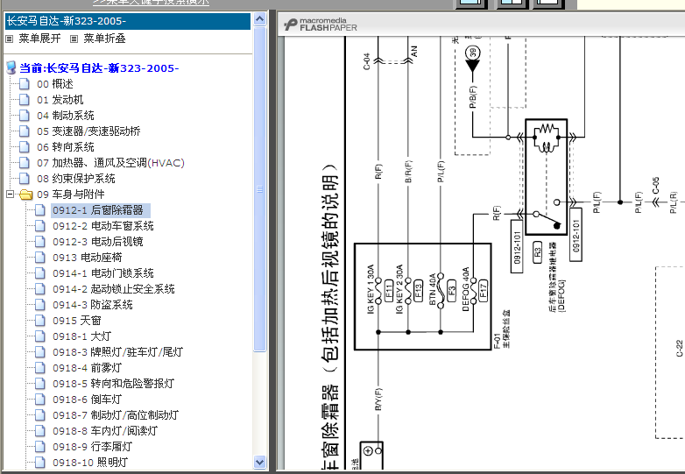This screenshot has width=685, height=474.
Task: Open 0918-4 前雾灯 diagram
Action: click(x=88, y=368)
